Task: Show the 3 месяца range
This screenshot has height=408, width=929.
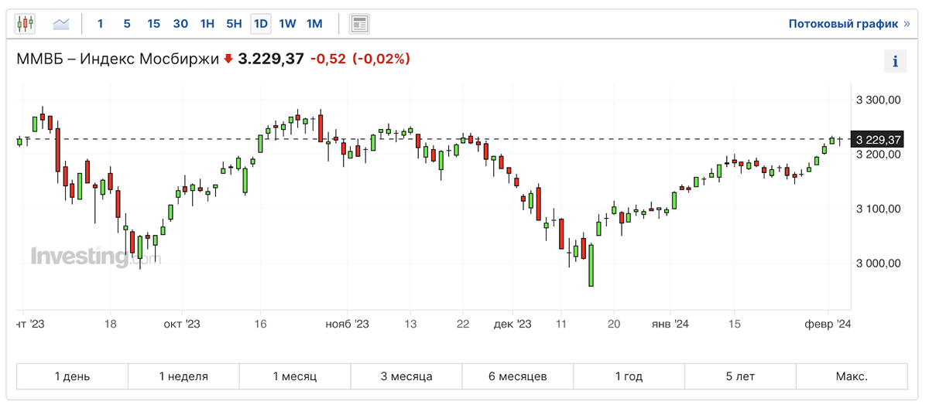Action: pyautogui.click(x=406, y=376)
